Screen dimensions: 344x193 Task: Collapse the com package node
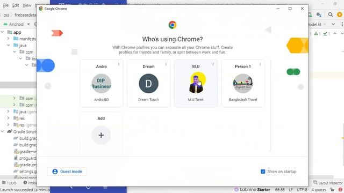tap(15, 52)
